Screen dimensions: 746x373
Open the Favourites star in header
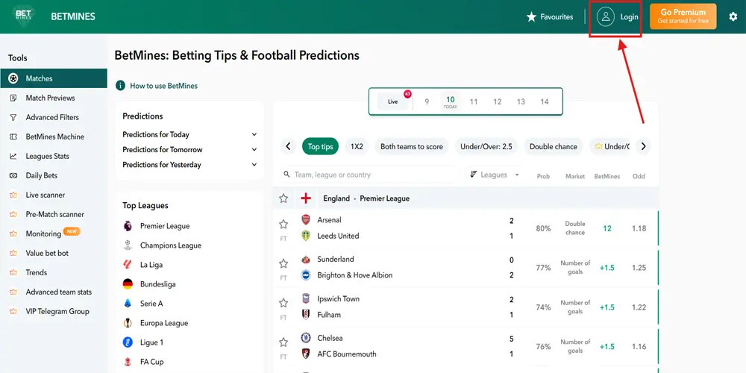click(531, 16)
